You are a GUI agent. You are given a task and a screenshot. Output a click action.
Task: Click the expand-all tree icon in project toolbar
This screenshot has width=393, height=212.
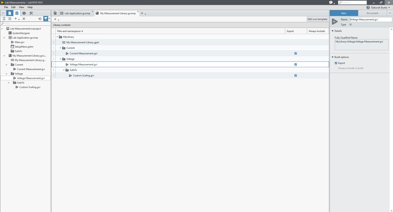click(x=4, y=19)
